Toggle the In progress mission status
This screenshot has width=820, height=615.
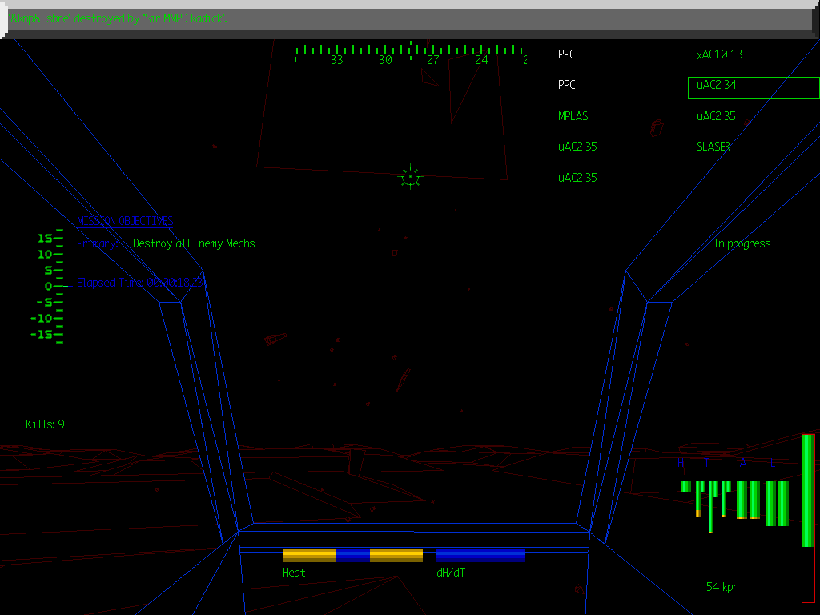[742, 243]
